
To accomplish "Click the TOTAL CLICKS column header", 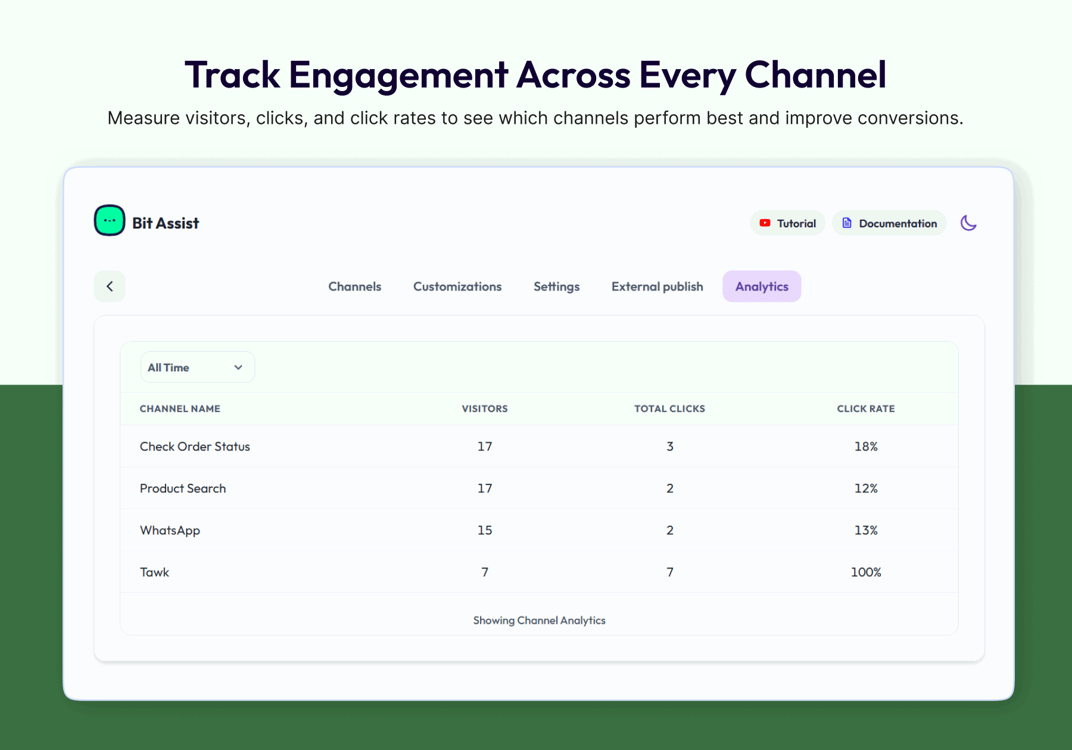I will click(x=669, y=409).
